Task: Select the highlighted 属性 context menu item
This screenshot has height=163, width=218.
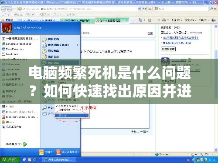Action: click(72, 116)
